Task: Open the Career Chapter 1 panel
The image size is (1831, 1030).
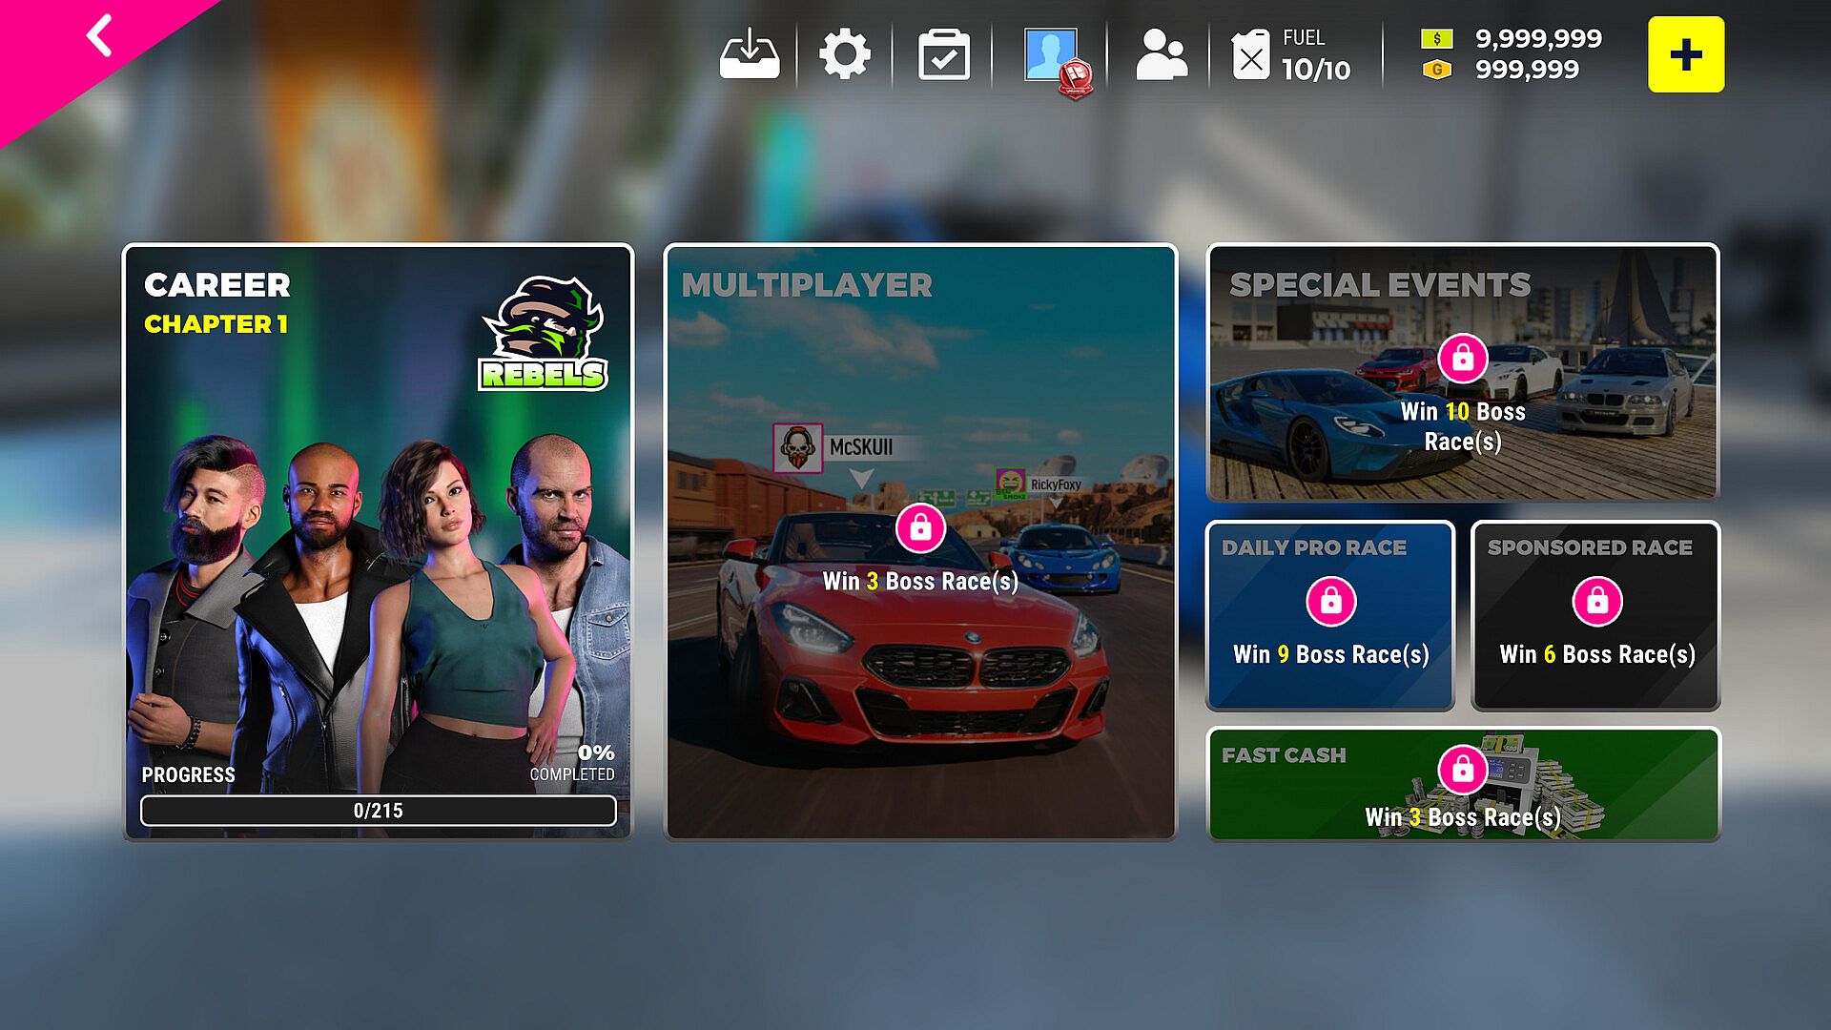Action: tap(378, 541)
